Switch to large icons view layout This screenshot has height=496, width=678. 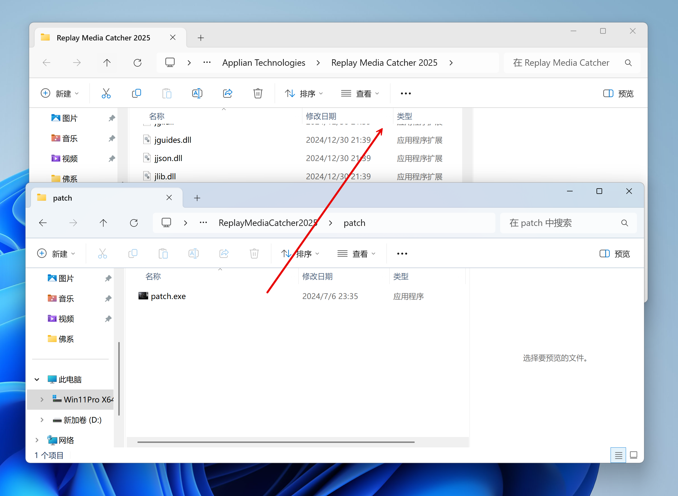click(633, 455)
